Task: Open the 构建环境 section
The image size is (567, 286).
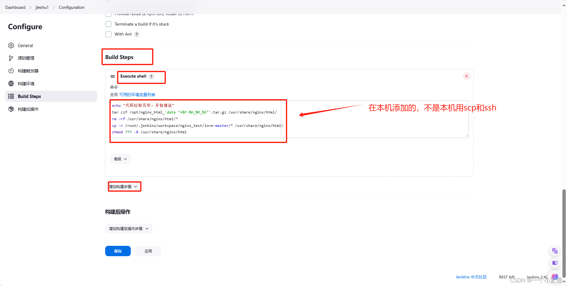Action: tap(26, 83)
